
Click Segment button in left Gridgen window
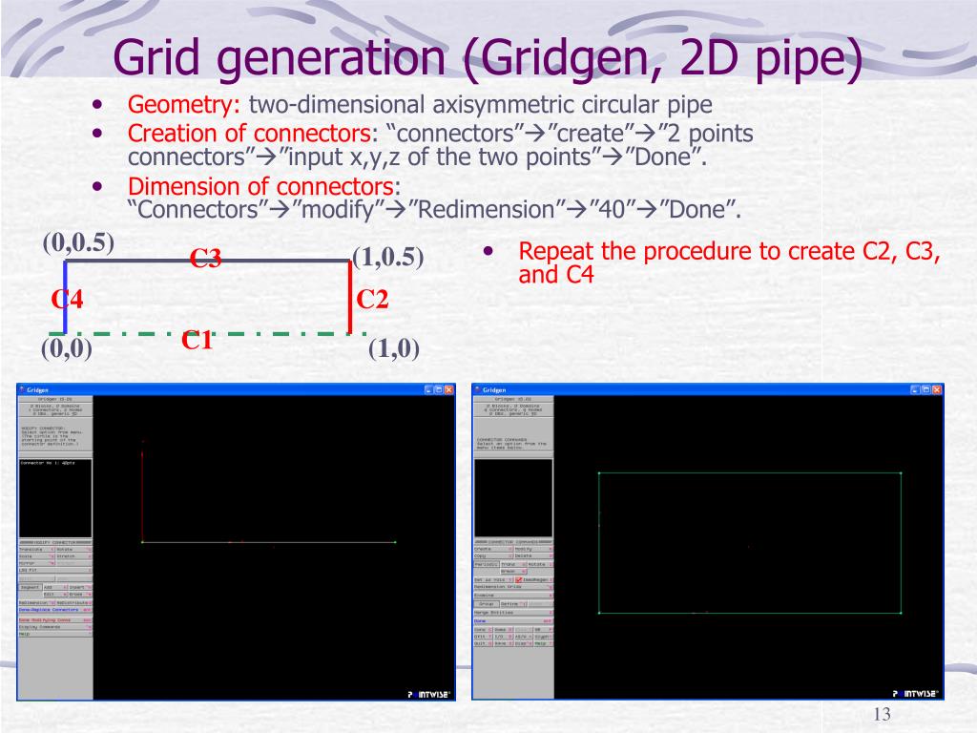coord(30,587)
